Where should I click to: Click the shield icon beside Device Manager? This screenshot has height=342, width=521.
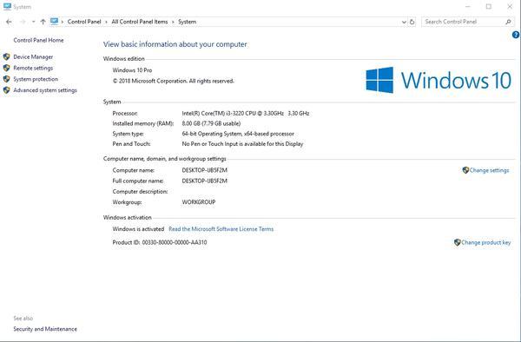[6, 56]
